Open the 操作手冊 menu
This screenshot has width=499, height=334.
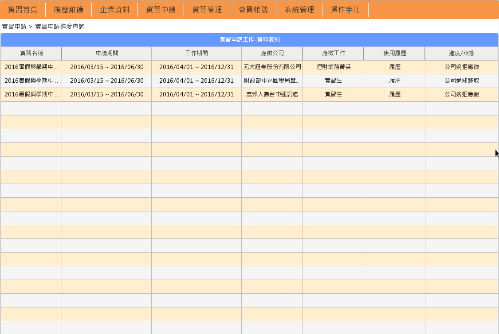click(x=346, y=10)
